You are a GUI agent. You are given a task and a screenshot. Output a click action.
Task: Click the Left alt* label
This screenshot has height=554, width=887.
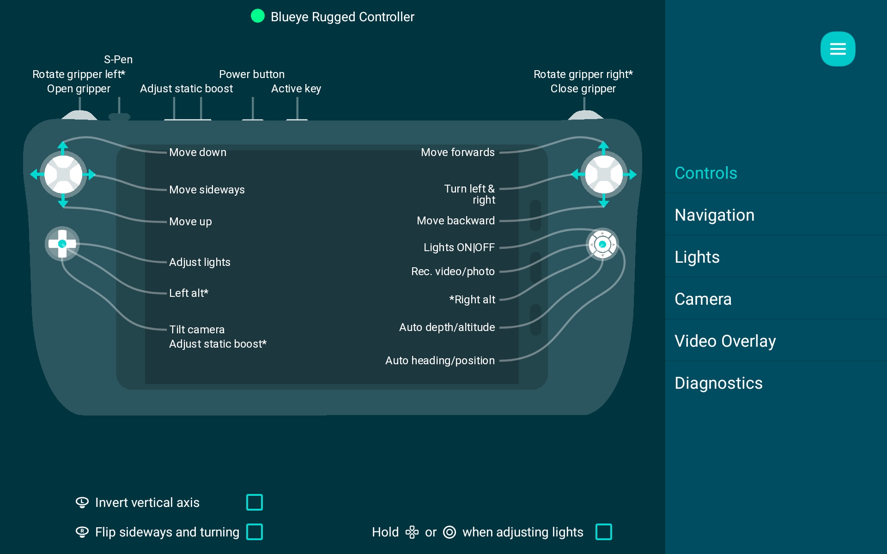click(188, 293)
